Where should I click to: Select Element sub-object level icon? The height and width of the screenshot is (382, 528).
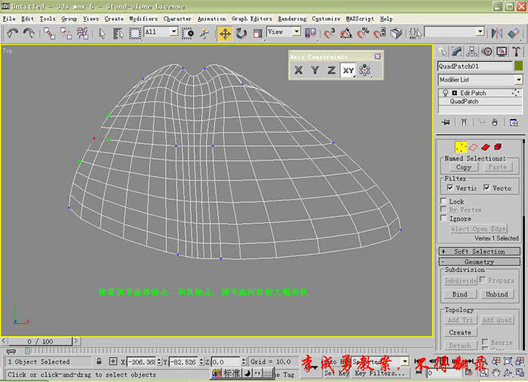[x=498, y=147]
